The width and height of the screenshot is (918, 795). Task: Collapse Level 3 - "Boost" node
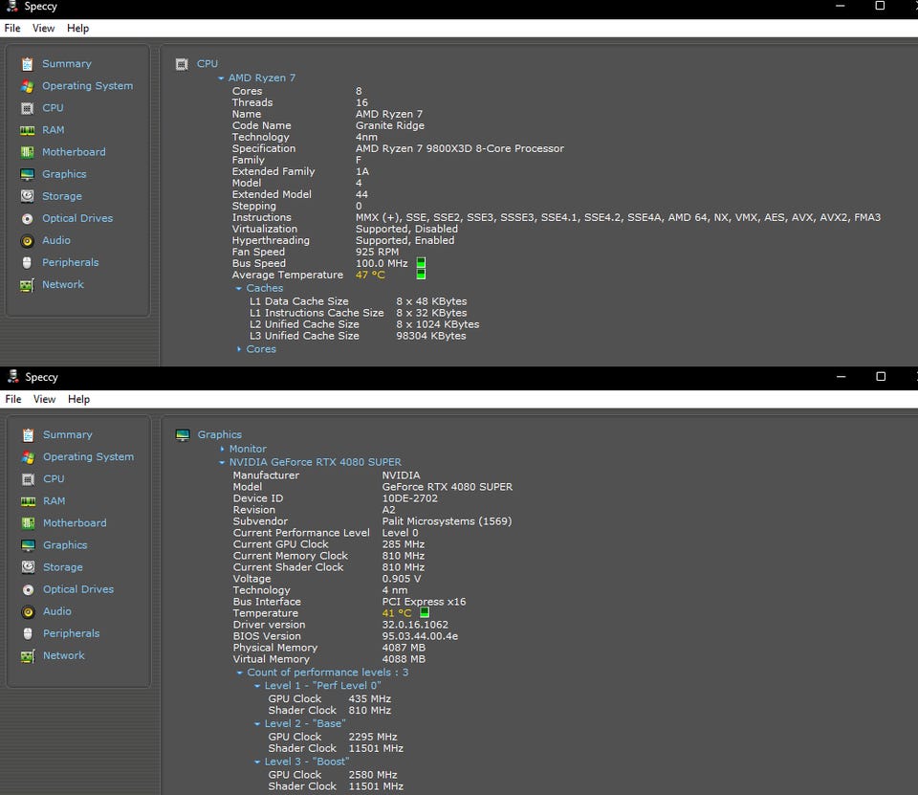pyautogui.click(x=257, y=762)
